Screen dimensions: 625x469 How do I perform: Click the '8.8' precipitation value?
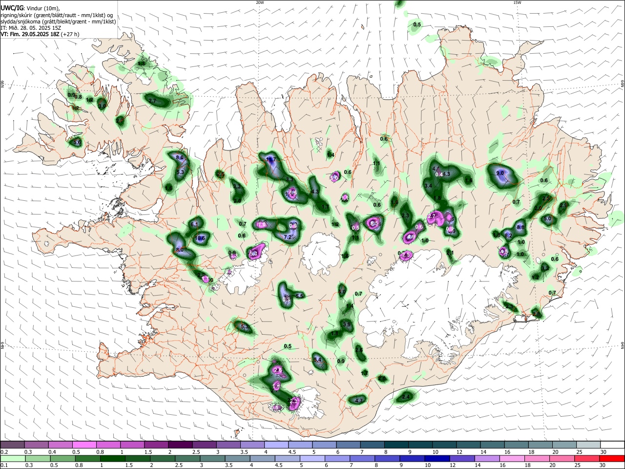point(521,227)
